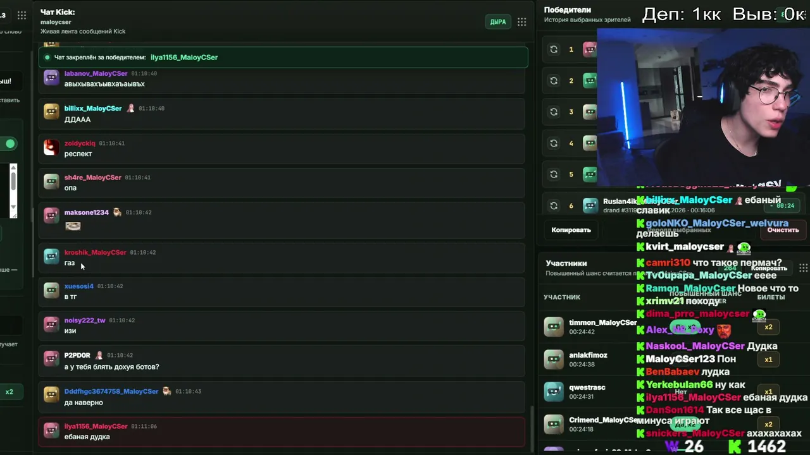Click the grid icon in the left panel header
810x455 pixels.
click(22, 16)
